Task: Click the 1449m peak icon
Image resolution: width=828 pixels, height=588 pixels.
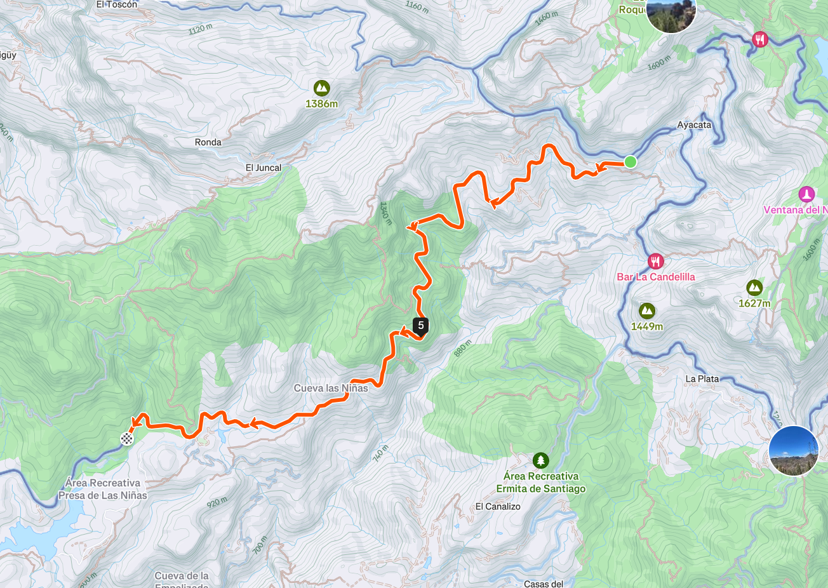Action: coord(647,311)
